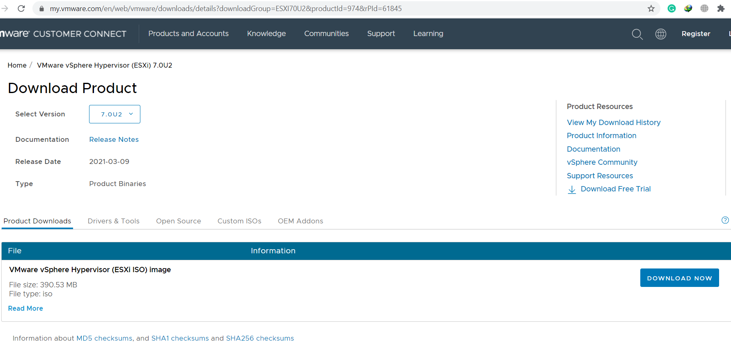Switch to the Custom ISOs tab
This screenshot has width=731, height=348.
click(x=239, y=221)
